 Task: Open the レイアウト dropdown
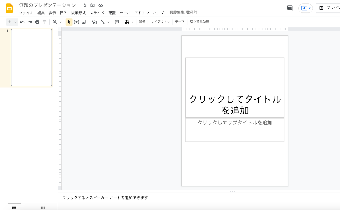click(160, 22)
